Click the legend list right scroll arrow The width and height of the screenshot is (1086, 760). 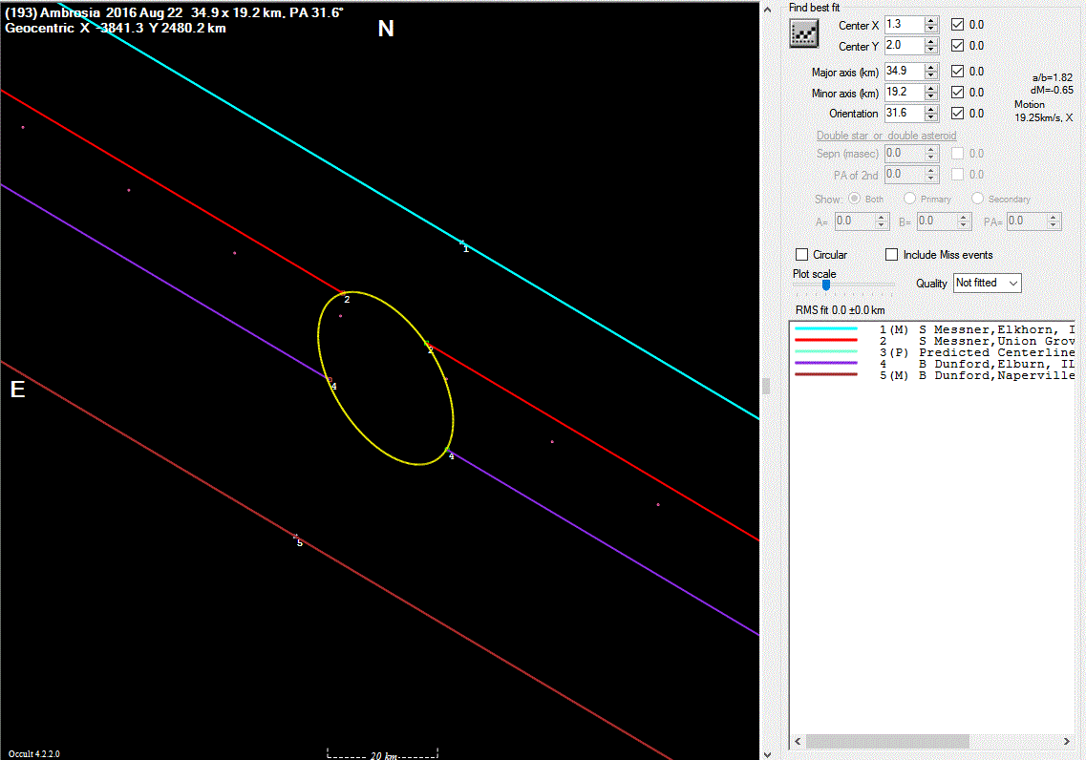point(1067,741)
